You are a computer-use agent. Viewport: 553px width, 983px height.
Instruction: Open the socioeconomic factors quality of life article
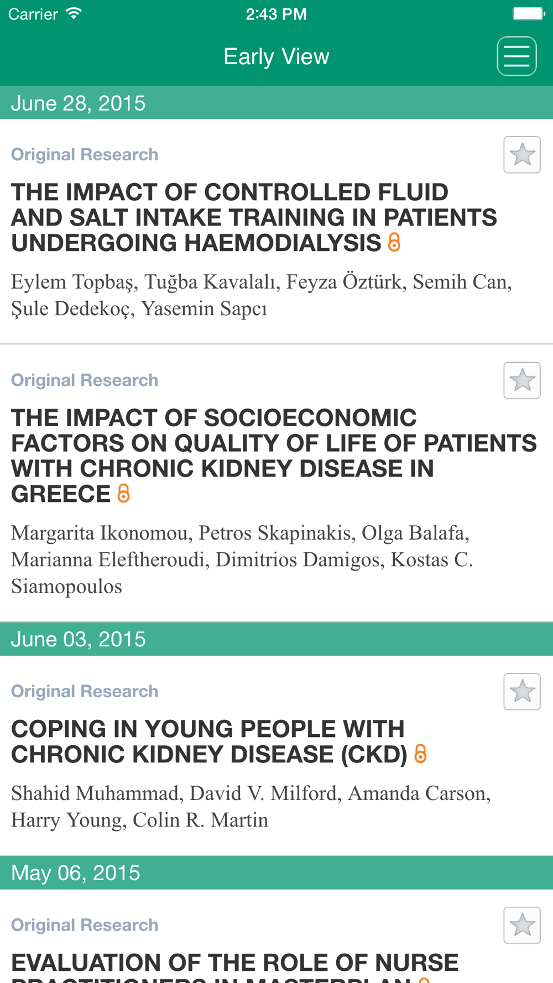click(274, 456)
